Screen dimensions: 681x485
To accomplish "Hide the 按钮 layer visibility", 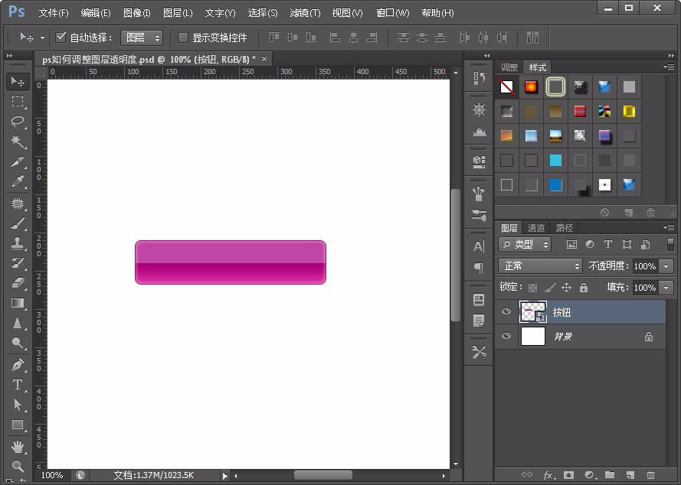I will click(x=506, y=312).
